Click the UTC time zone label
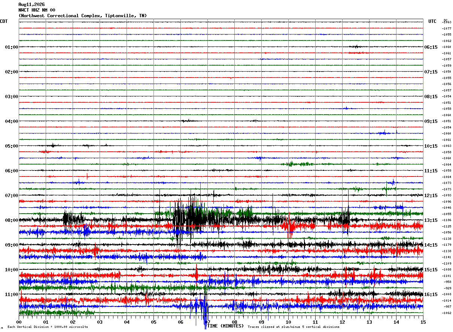The height and width of the screenshot is (332, 453). click(432, 21)
